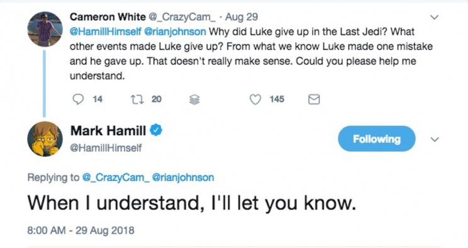Open the 8:00 AM - 29 Aug 2018 timestamp
Image resolution: width=468 pixels, height=248 pixels.
click(81, 230)
